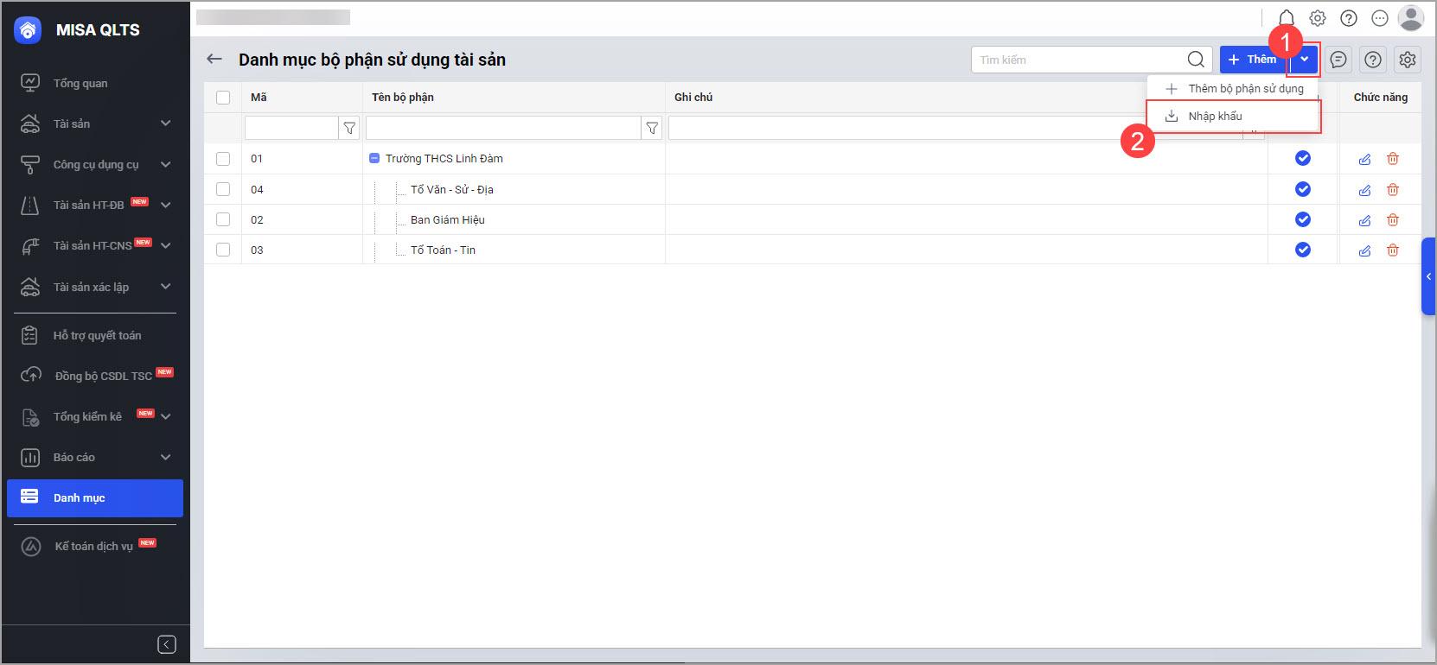Collapse the left sidebar menu
The height and width of the screenshot is (665, 1437).
pos(167,644)
